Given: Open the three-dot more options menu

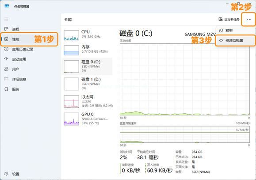Looking at the screenshot, I should coord(249,19).
